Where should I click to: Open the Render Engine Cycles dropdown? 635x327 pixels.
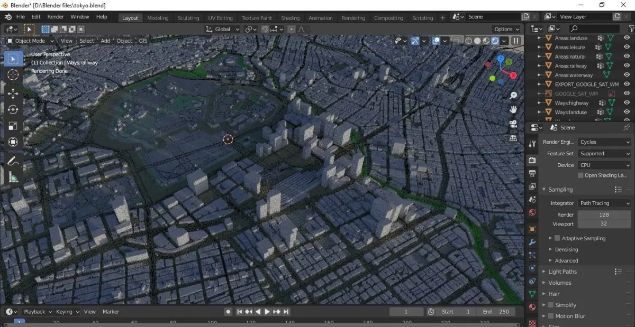pos(604,142)
